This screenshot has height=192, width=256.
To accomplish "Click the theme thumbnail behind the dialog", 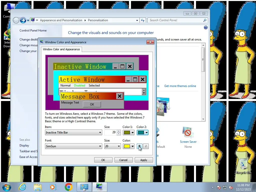I will click(163, 106).
